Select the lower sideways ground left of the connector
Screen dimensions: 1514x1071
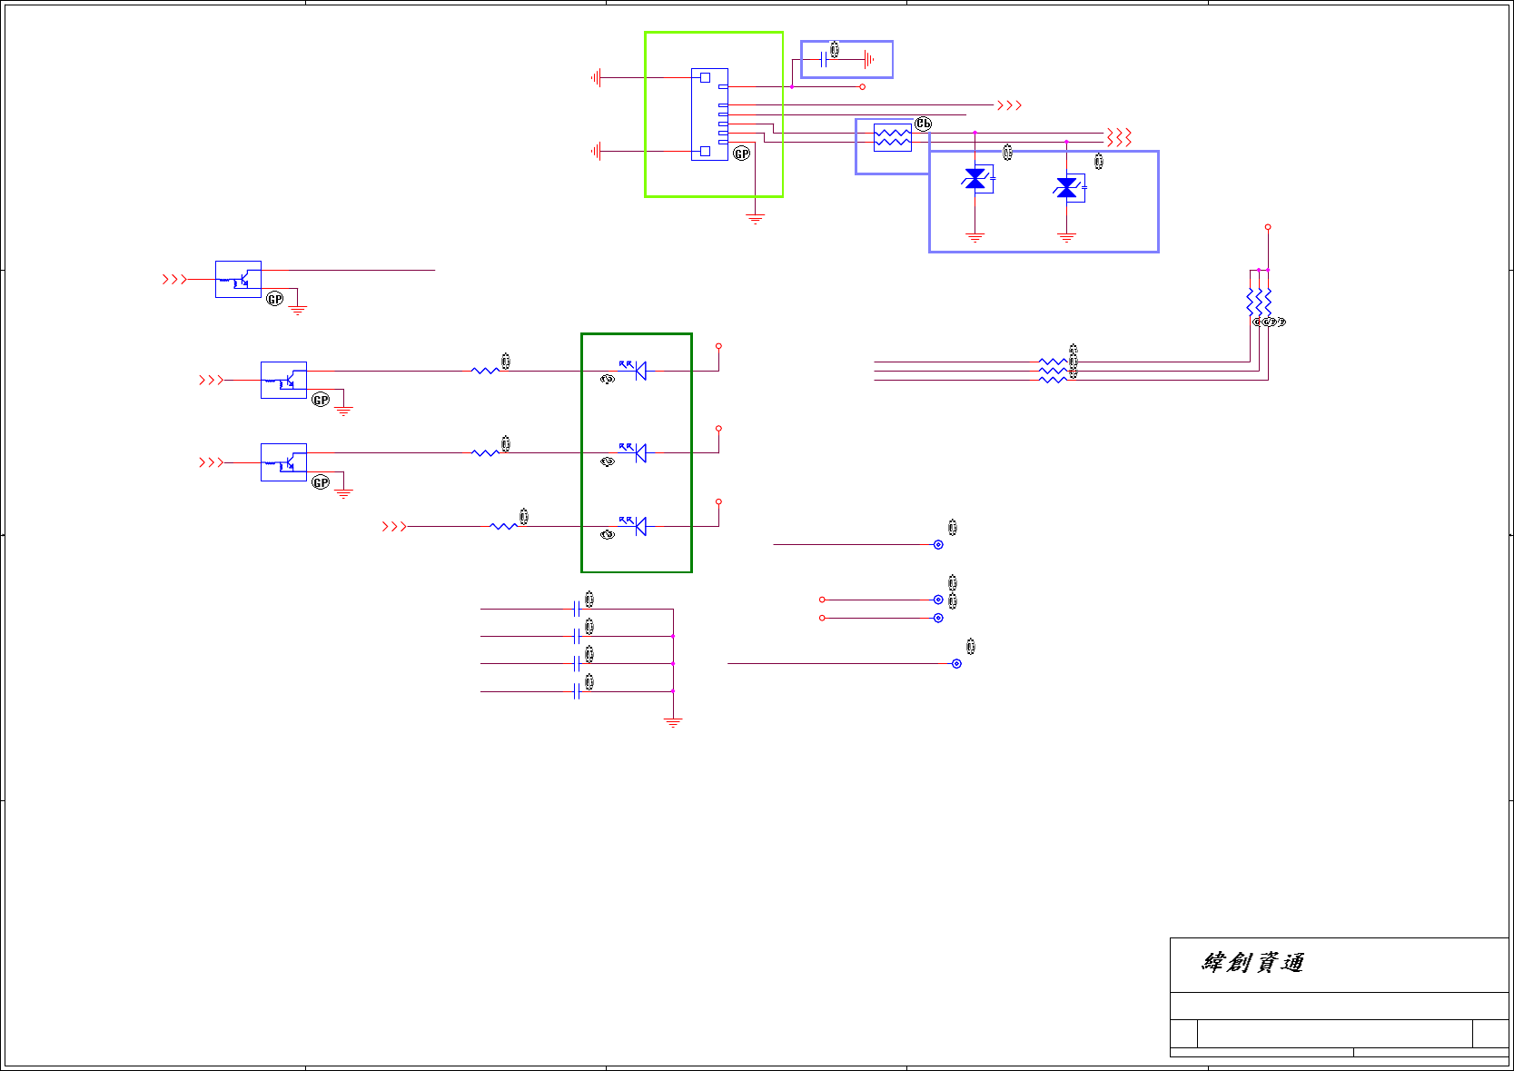[x=596, y=151]
